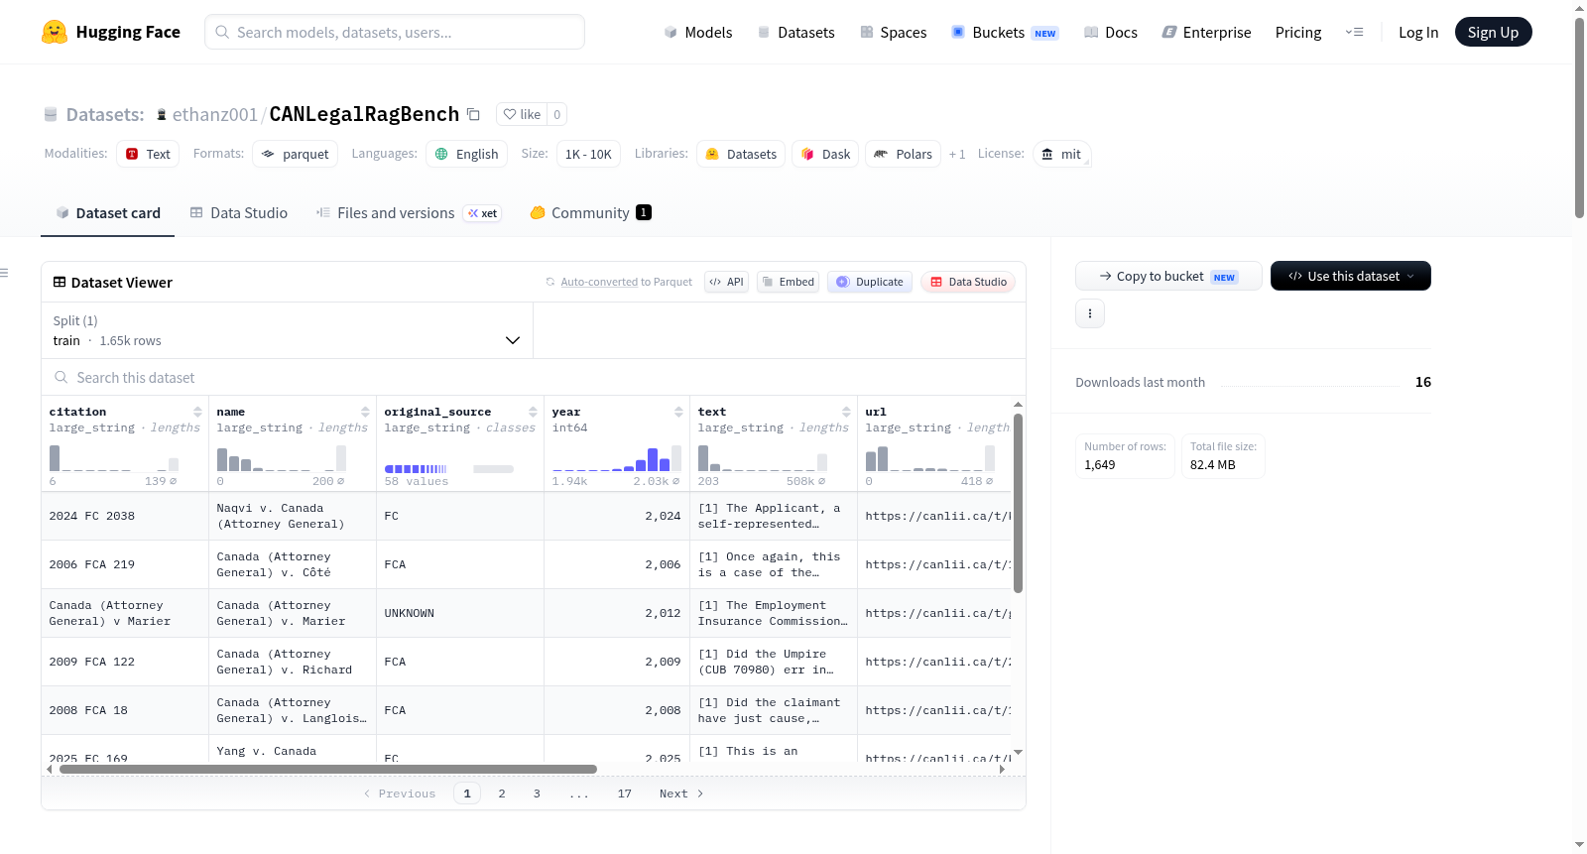Image resolution: width=1587 pixels, height=854 pixels.
Task: Click the Copy to bucket button
Action: click(1168, 276)
